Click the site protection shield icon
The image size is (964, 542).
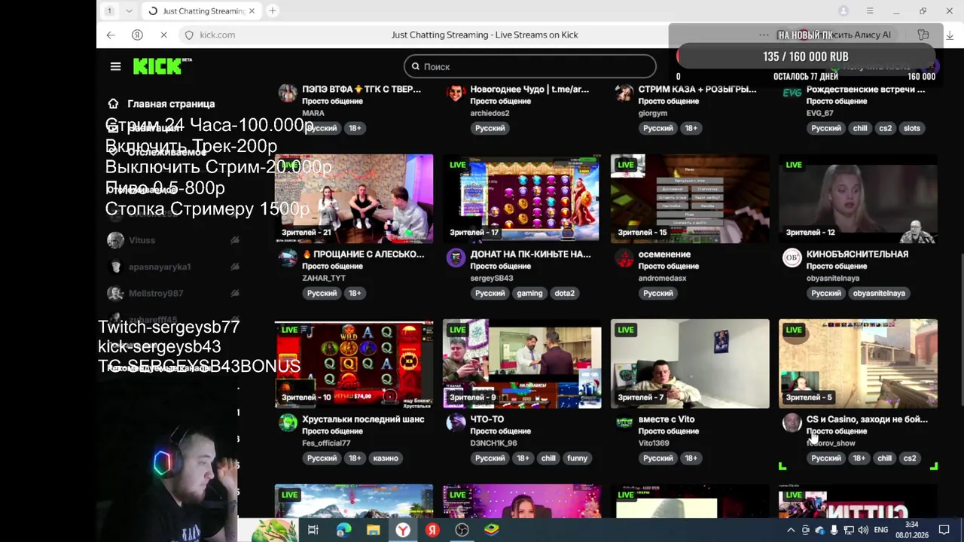point(189,35)
